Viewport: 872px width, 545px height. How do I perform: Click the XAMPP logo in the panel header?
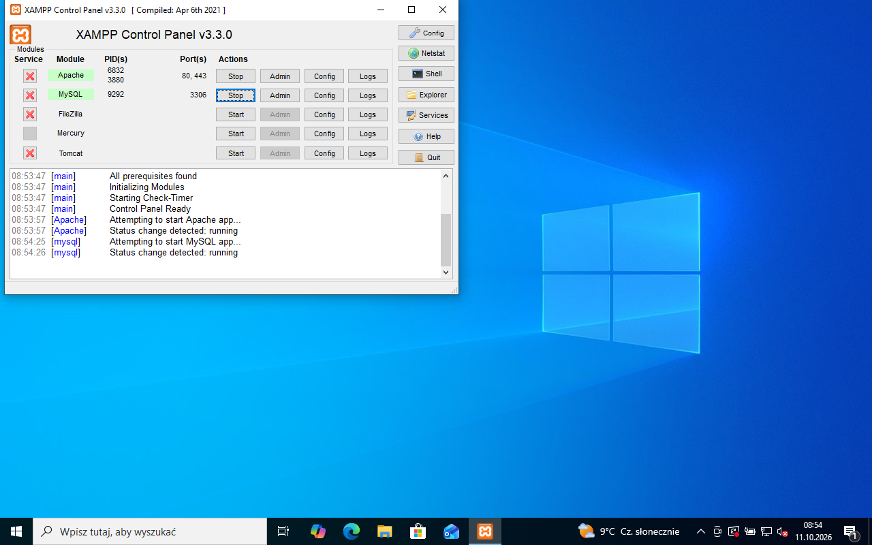[x=20, y=35]
